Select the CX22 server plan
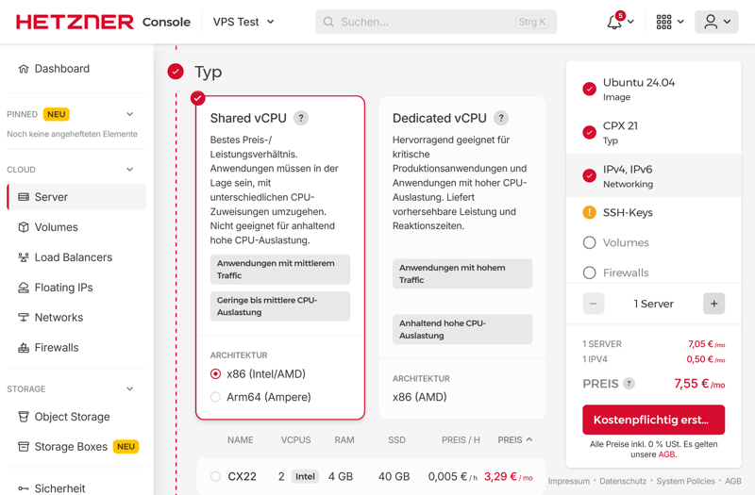 point(216,477)
